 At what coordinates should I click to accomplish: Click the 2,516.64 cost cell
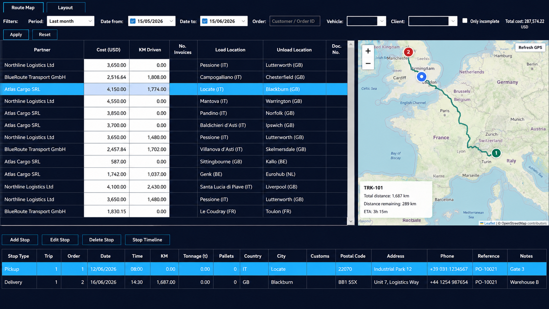pyautogui.click(x=107, y=77)
